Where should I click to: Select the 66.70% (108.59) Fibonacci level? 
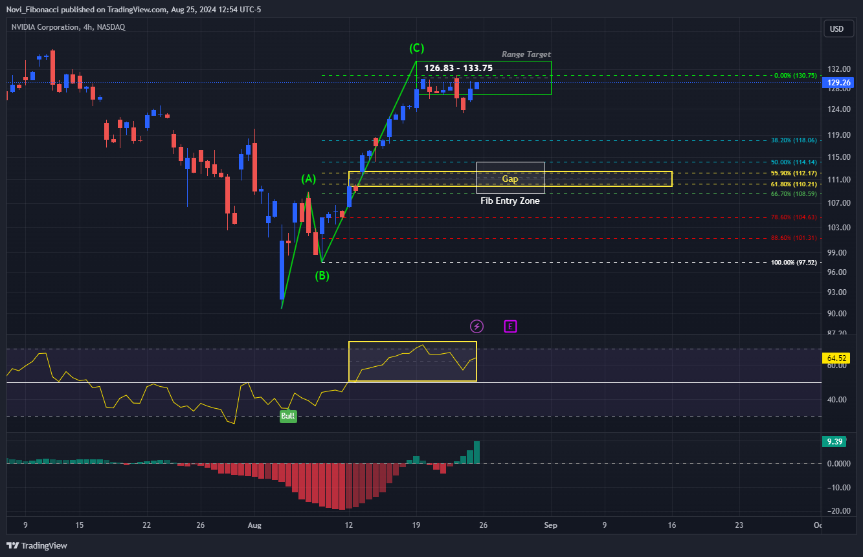(x=794, y=193)
